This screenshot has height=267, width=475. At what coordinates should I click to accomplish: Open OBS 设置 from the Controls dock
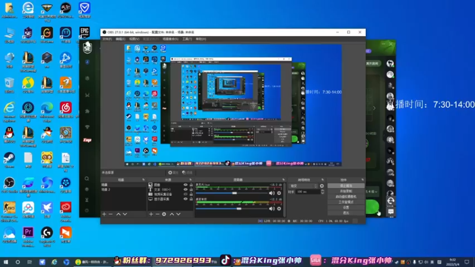click(346, 208)
